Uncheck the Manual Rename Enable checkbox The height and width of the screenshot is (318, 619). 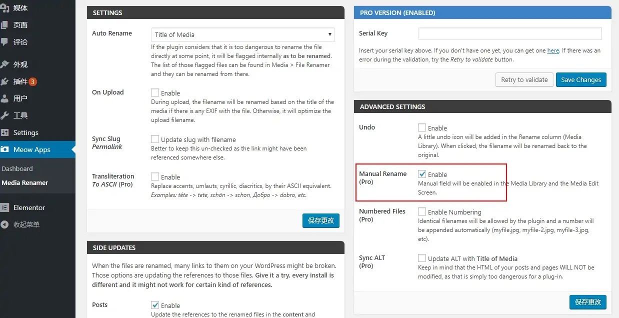point(422,174)
